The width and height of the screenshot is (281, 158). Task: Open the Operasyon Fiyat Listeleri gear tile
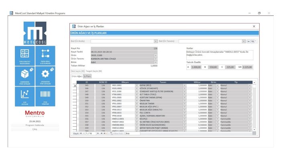pos(45,76)
